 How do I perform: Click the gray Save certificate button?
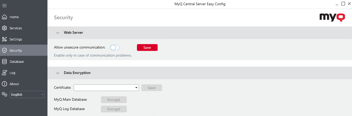(x=152, y=88)
